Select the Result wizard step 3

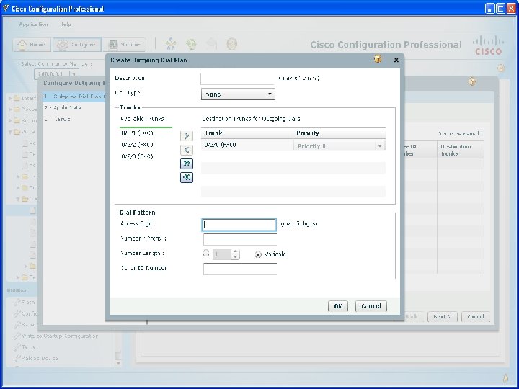(x=57, y=119)
